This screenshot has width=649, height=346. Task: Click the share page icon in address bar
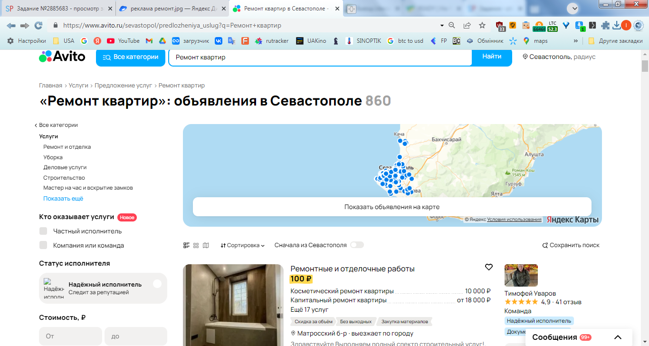(x=467, y=25)
